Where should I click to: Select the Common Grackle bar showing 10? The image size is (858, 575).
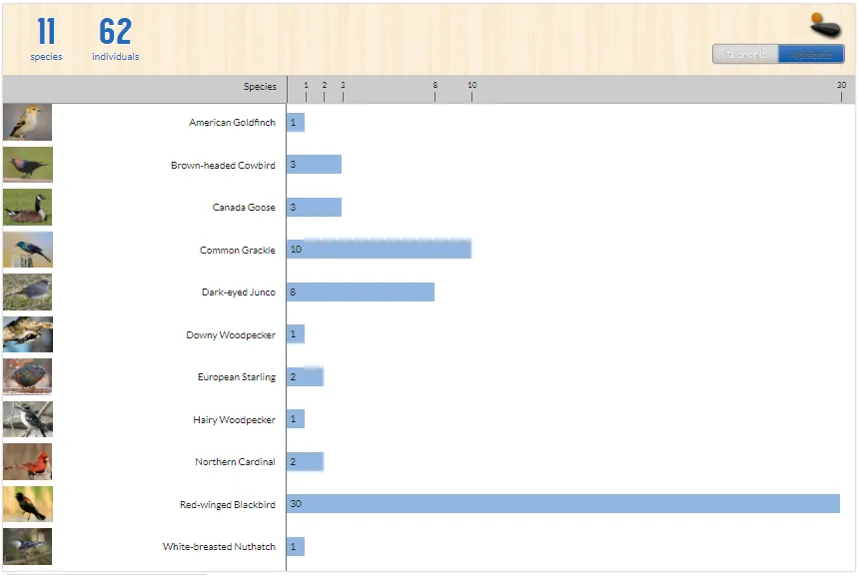(x=379, y=249)
